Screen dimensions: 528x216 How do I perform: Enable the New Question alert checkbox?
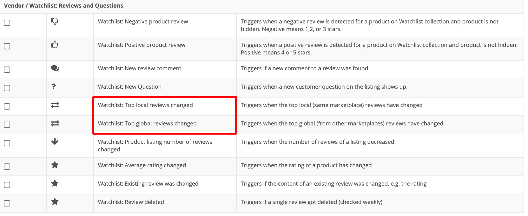(x=7, y=88)
